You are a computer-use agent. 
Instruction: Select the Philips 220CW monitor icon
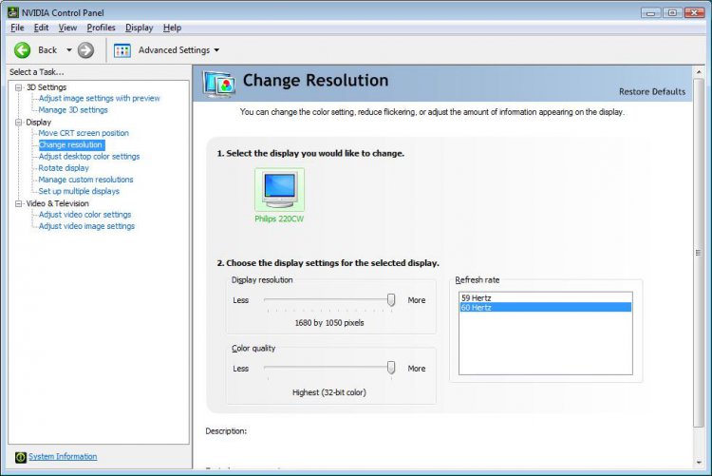(280, 190)
